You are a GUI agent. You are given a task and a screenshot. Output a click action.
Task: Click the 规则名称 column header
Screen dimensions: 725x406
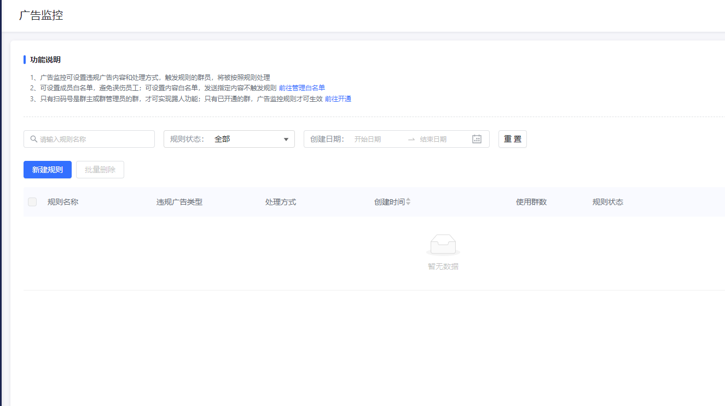click(x=63, y=202)
